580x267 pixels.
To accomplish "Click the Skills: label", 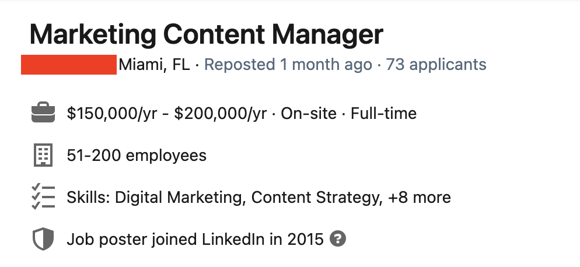I will [88, 198].
